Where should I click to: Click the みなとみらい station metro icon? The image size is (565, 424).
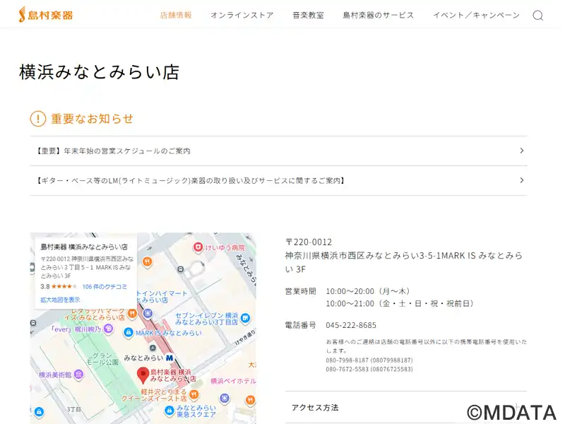pos(169,358)
